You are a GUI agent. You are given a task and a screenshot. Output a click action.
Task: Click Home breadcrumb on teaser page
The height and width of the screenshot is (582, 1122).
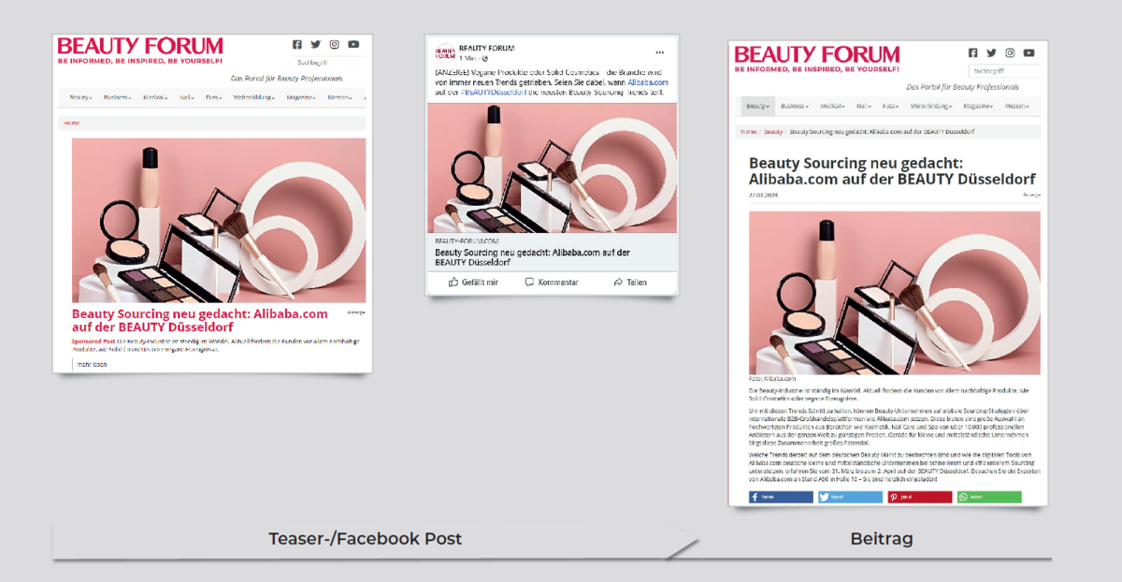72,123
